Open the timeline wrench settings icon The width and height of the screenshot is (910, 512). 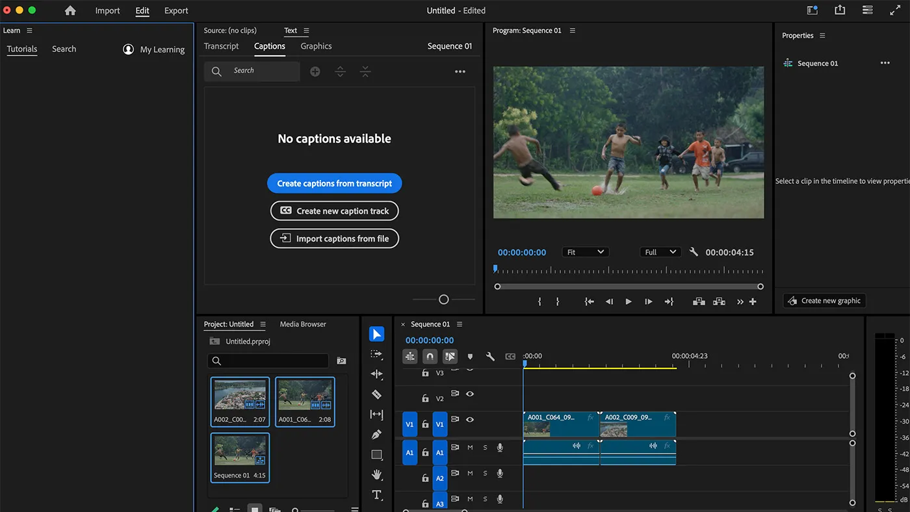click(490, 356)
